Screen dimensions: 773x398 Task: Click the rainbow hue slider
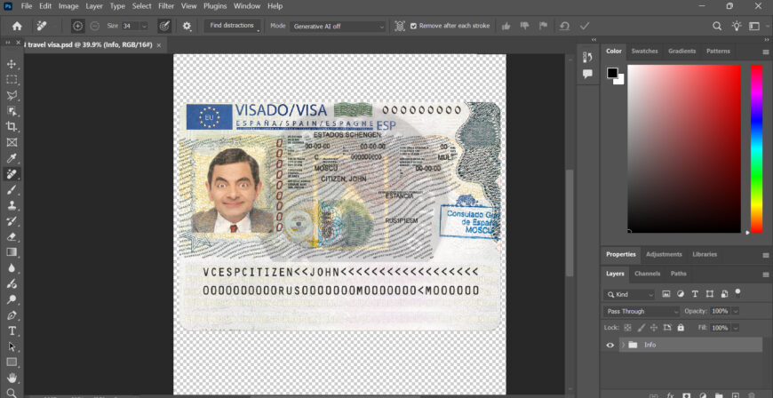tap(757, 148)
